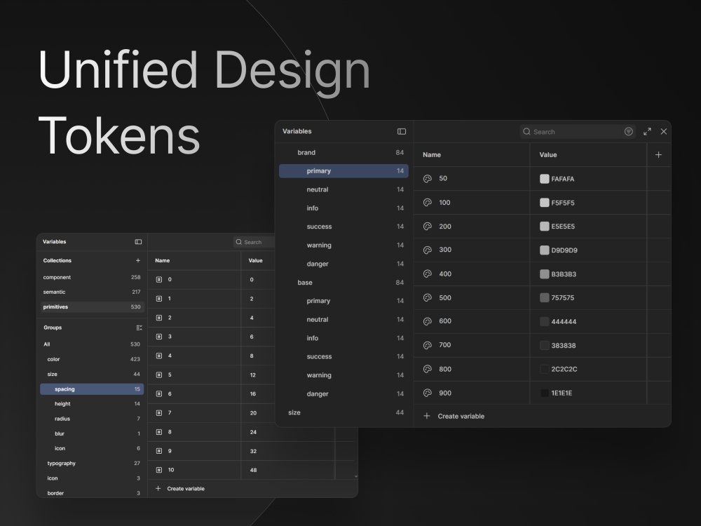This screenshot has height=526, width=701.
Task: Click scrollbar arrow in back variables table
Action: coord(356,476)
